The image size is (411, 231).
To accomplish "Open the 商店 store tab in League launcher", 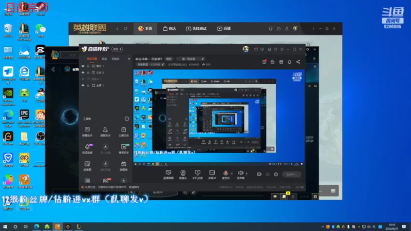I will tap(170, 29).
